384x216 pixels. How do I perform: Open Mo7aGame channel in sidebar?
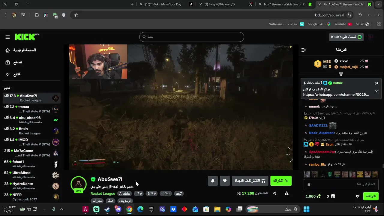click(x=31, y=153)
